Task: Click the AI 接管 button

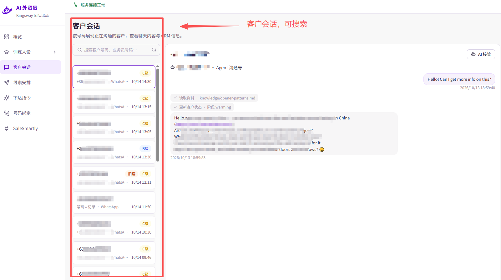Action: pos(481,54)
